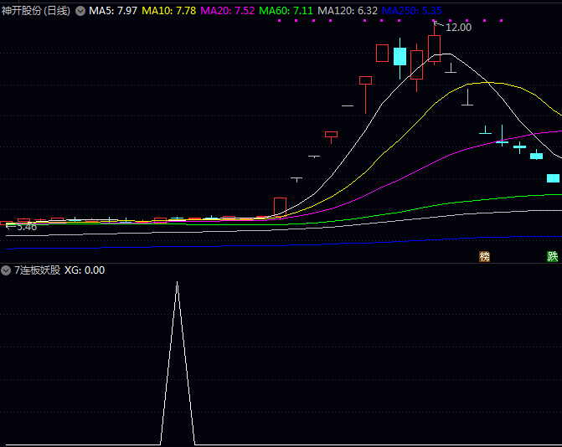Select the peak of the XG signal spike

177,283
